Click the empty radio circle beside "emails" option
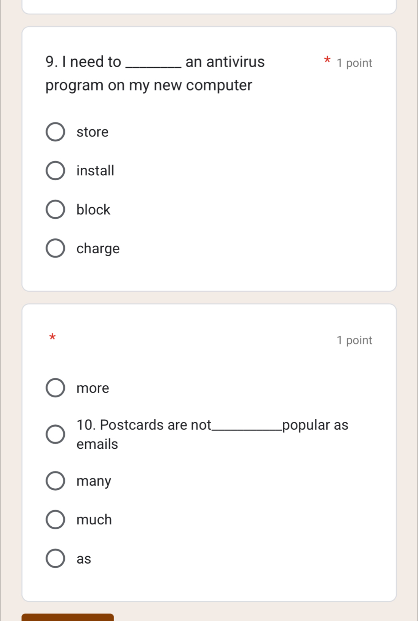This screenshot has height=621, width=418. [55, 434]
